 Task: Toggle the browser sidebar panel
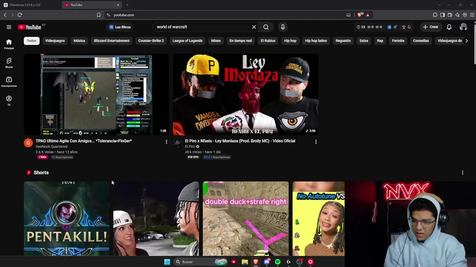click(443, 15)
